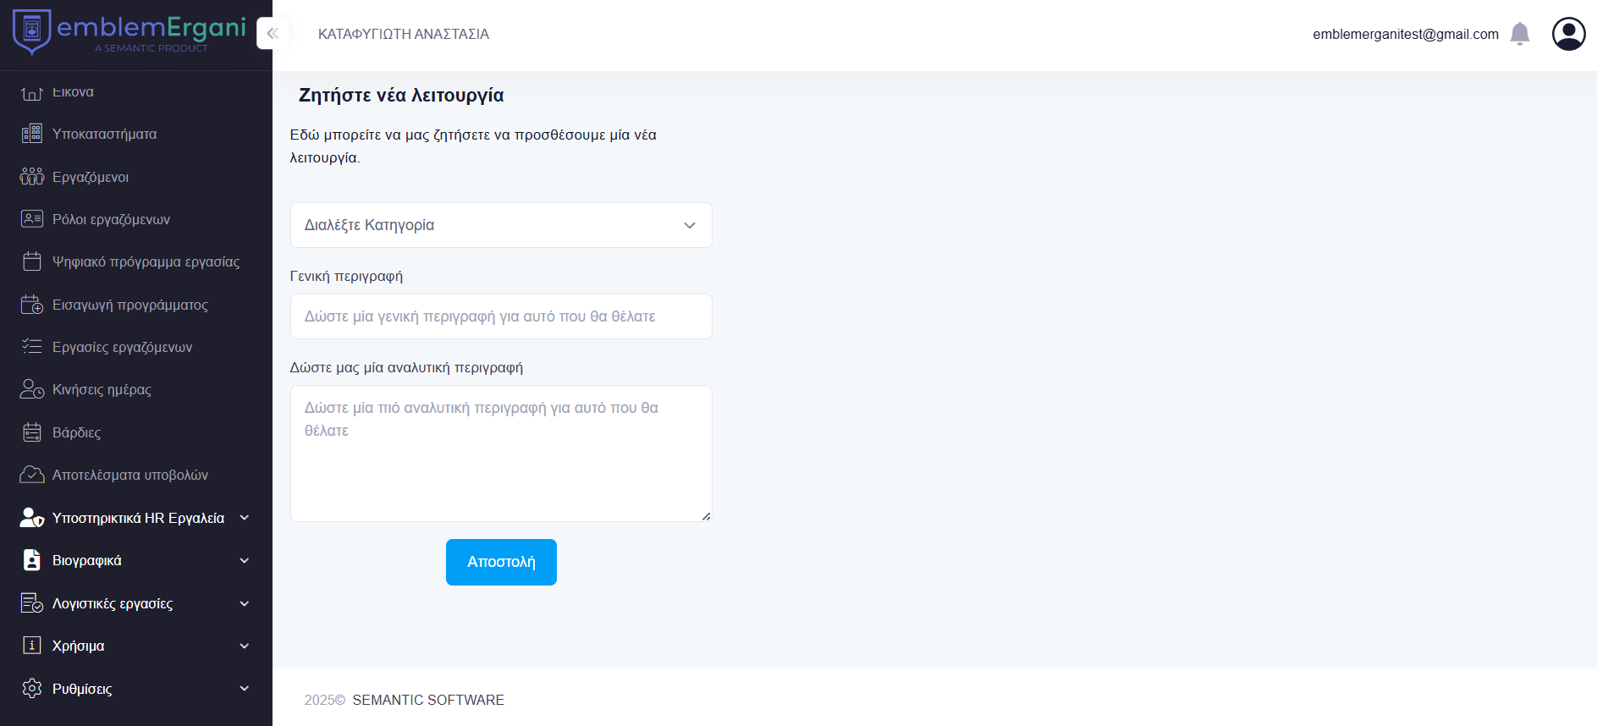Expand the Λογιστικές εργασίες submenu

coord(245,603)
